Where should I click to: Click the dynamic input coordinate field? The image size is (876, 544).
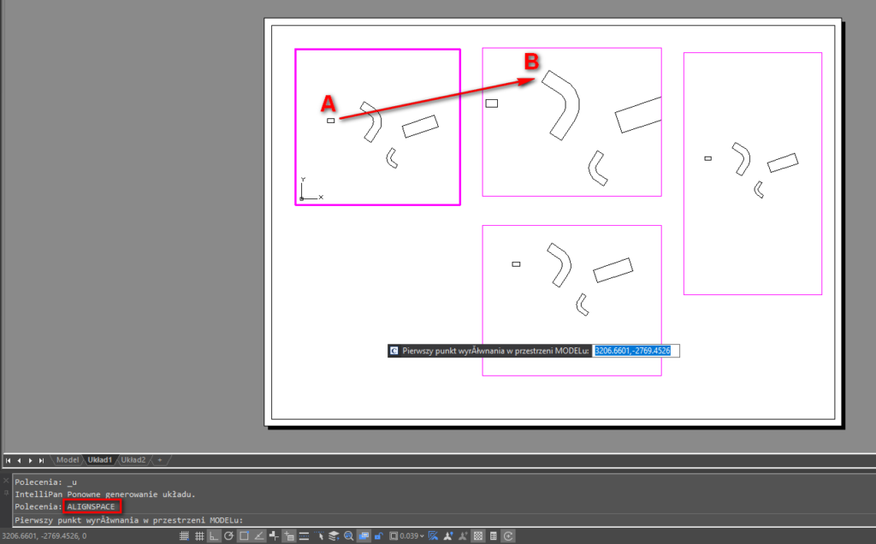tap(636, 351)
